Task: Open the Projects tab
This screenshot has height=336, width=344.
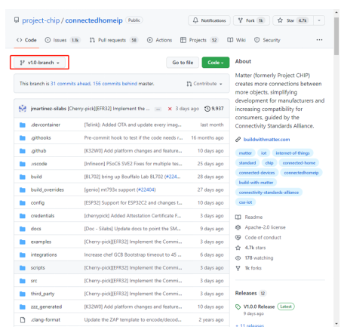Action: click(x=199, y=40)
